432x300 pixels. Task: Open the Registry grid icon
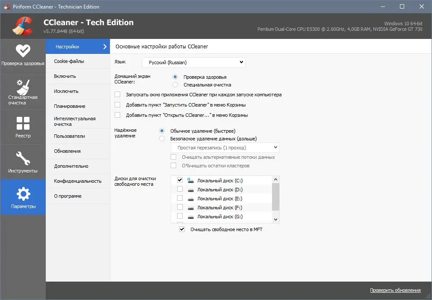coord(23,123)
